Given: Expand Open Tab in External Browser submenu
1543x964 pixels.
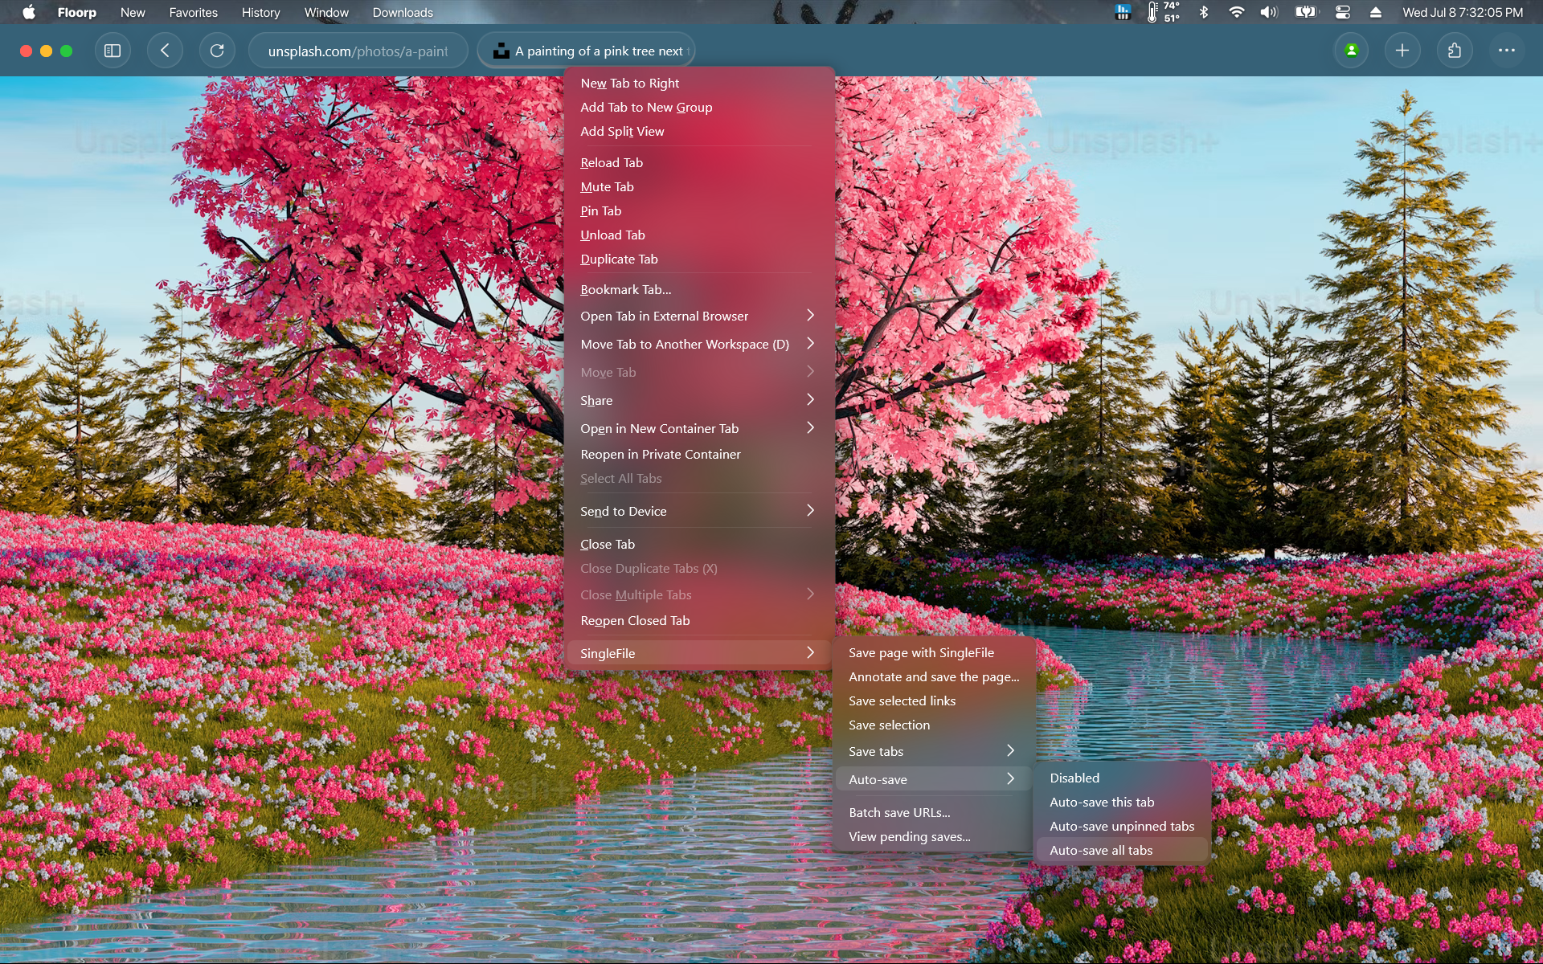Looking at the screenshot, I should tap(699, 316).
